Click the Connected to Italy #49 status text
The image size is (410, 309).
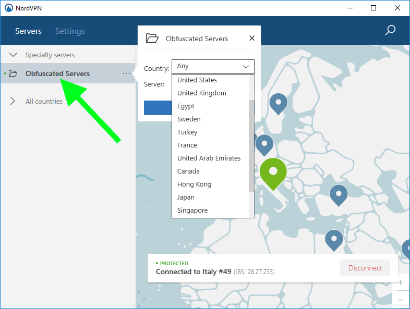(x=194, y=271)
